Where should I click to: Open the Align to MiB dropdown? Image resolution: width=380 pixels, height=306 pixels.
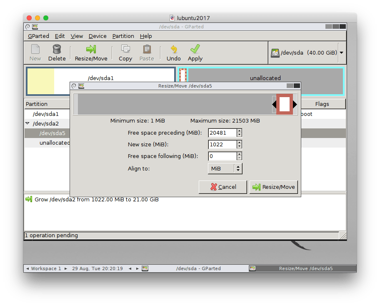click(x=225, y=168)
